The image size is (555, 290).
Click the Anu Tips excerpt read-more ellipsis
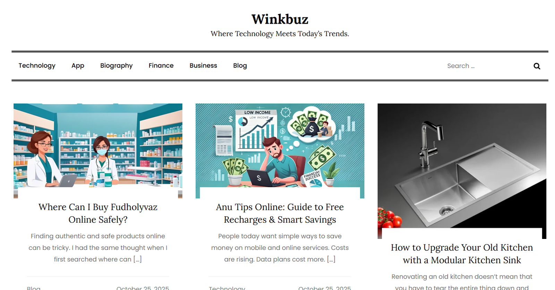[331, 259]
